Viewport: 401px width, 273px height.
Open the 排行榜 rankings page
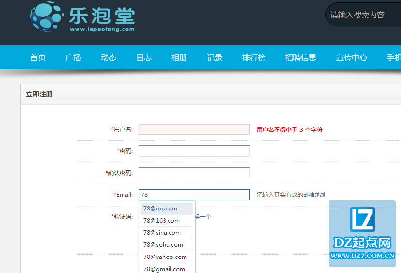[x=254, y=57]
